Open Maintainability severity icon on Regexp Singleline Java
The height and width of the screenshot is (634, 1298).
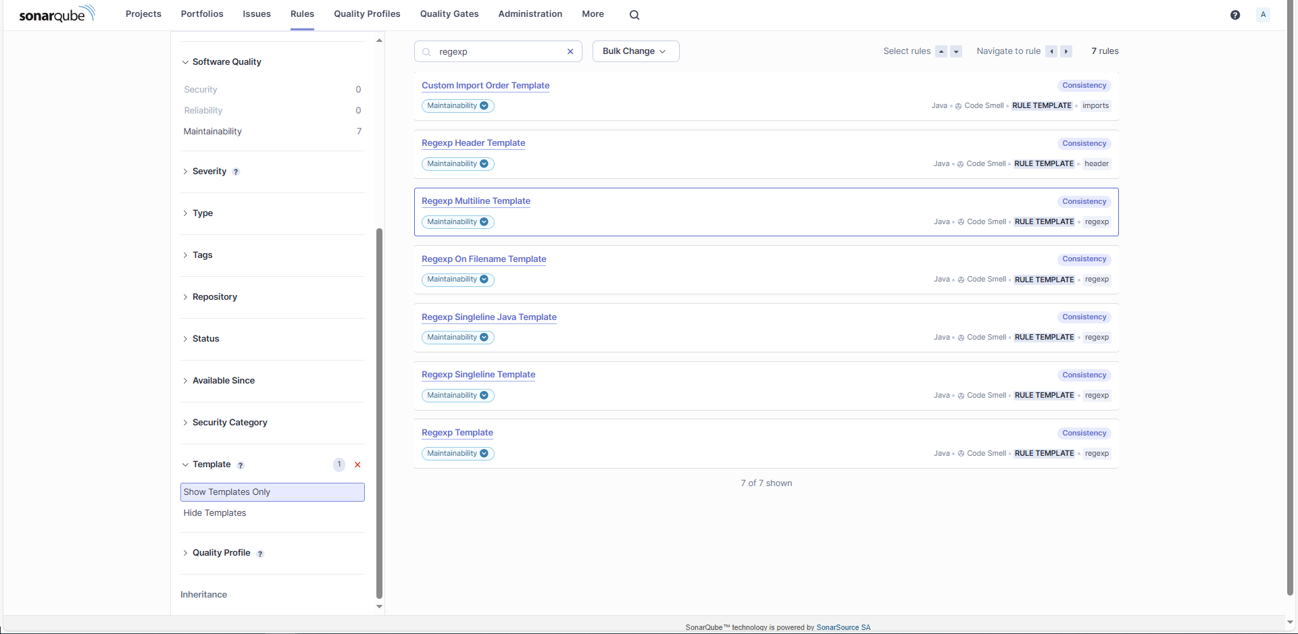(x=484, y=338)
